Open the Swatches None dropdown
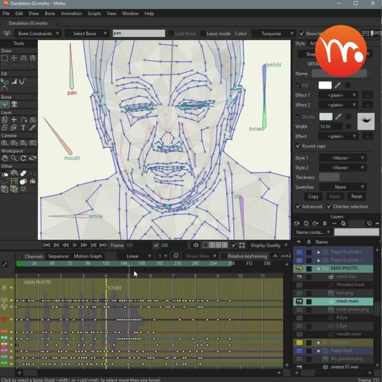 click(x=343, y=187)
